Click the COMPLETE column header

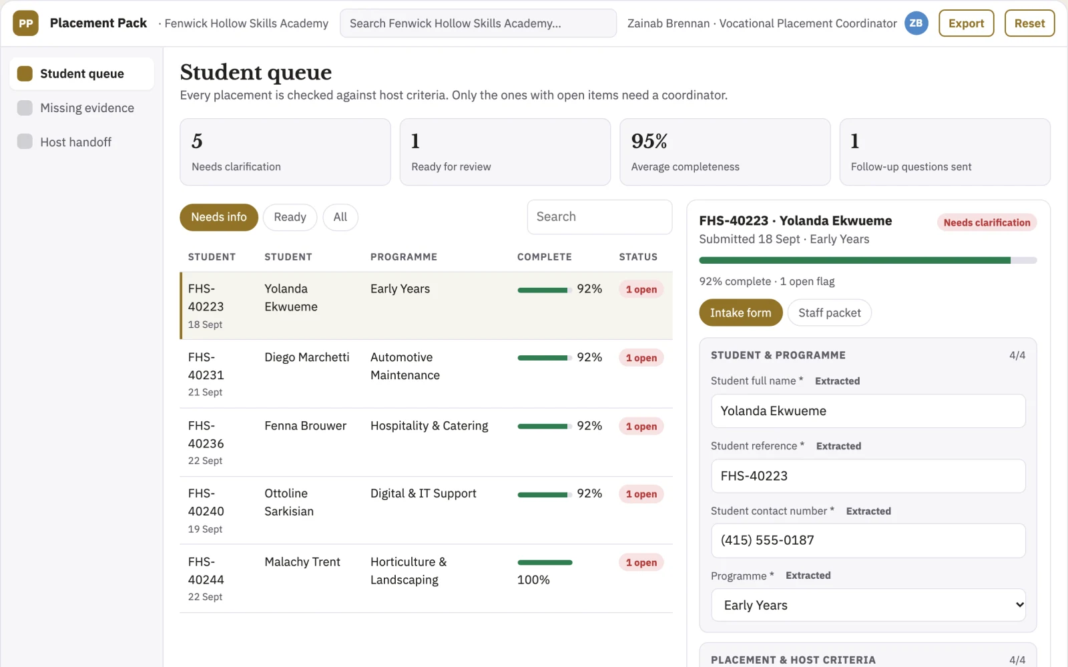(x=545, y=257)
